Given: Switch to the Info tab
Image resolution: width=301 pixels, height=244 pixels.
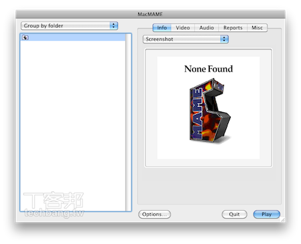Looking at the screenshot, I should [x=162, y=27].
